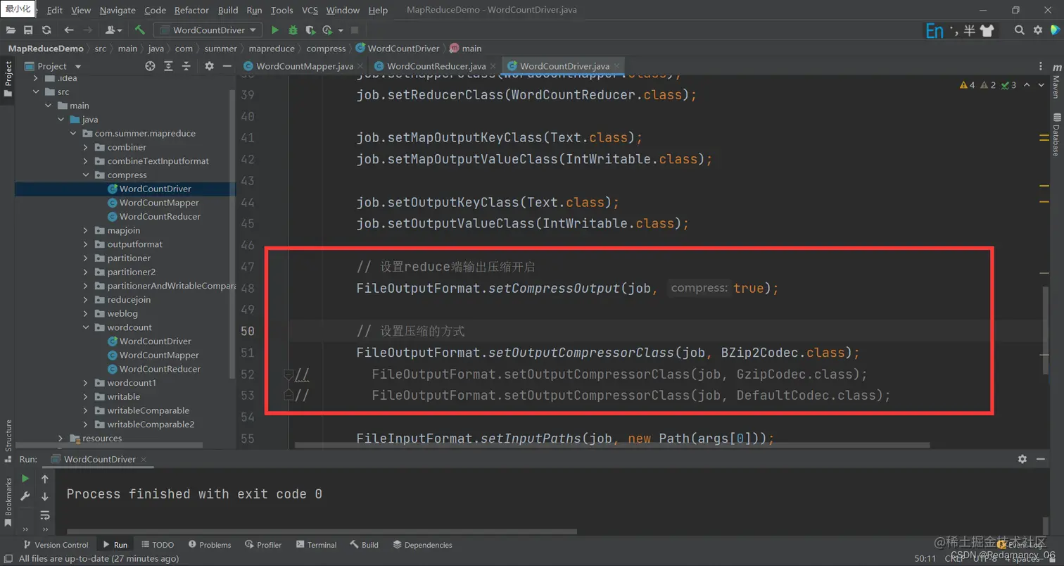Open the Project view selector dropdown

pyautogui.click(x=52, y=66)
